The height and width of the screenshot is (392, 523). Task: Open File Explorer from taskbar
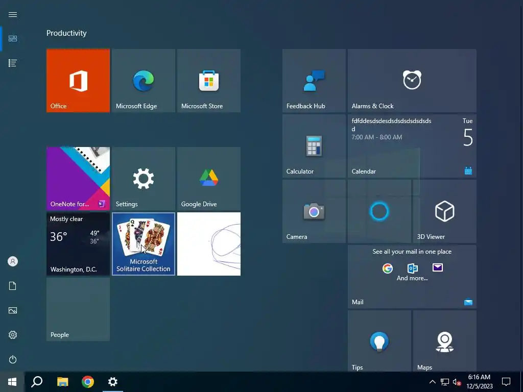click(x=62, y=382)
